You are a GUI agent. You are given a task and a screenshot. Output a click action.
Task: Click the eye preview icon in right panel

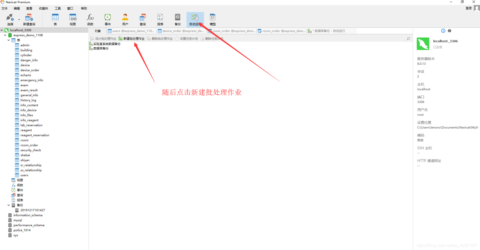(449, 31)
